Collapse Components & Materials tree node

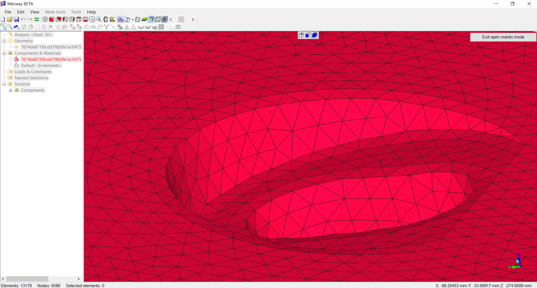(4, 53)
